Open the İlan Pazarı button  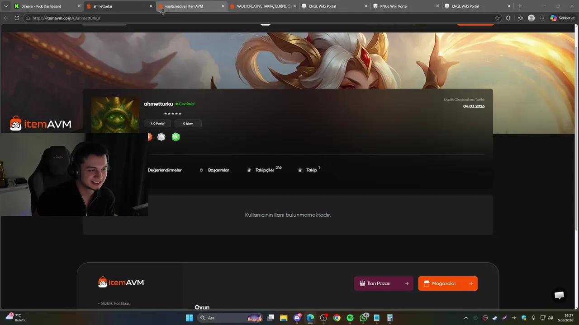coord(384,283)
